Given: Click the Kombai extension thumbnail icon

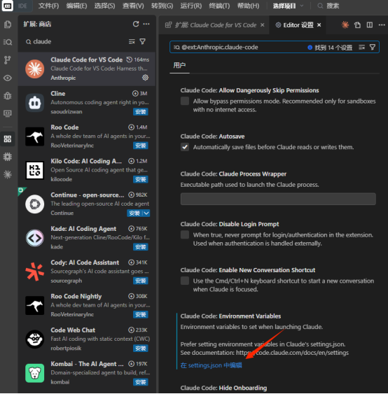Looking at the screenshot, I should point(35,373).
